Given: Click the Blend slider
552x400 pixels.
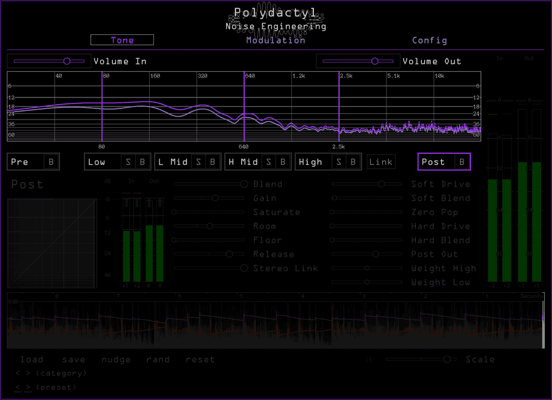Looking at the screenshot, I should click(209, 184).
